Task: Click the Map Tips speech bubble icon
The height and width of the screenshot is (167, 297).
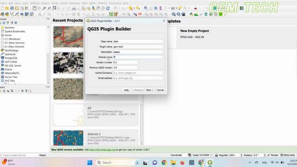Action: pyautogui.click(x=180, y=8)
